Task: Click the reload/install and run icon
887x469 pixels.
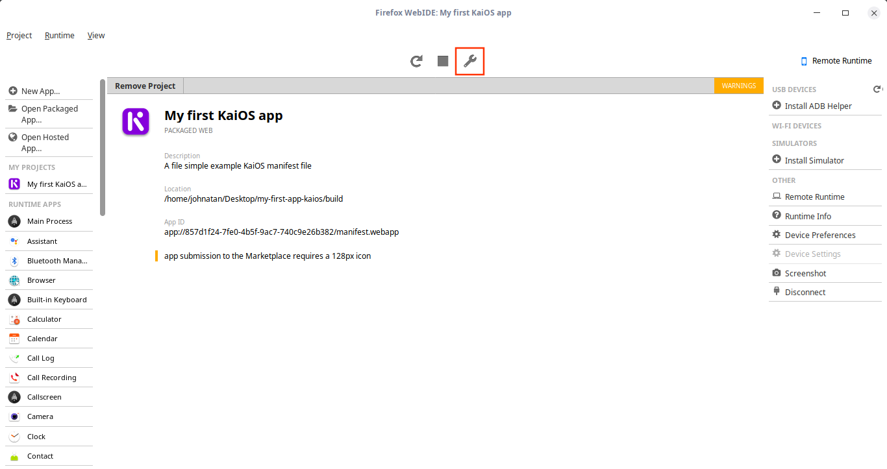Action: click(x=417, y=61)
